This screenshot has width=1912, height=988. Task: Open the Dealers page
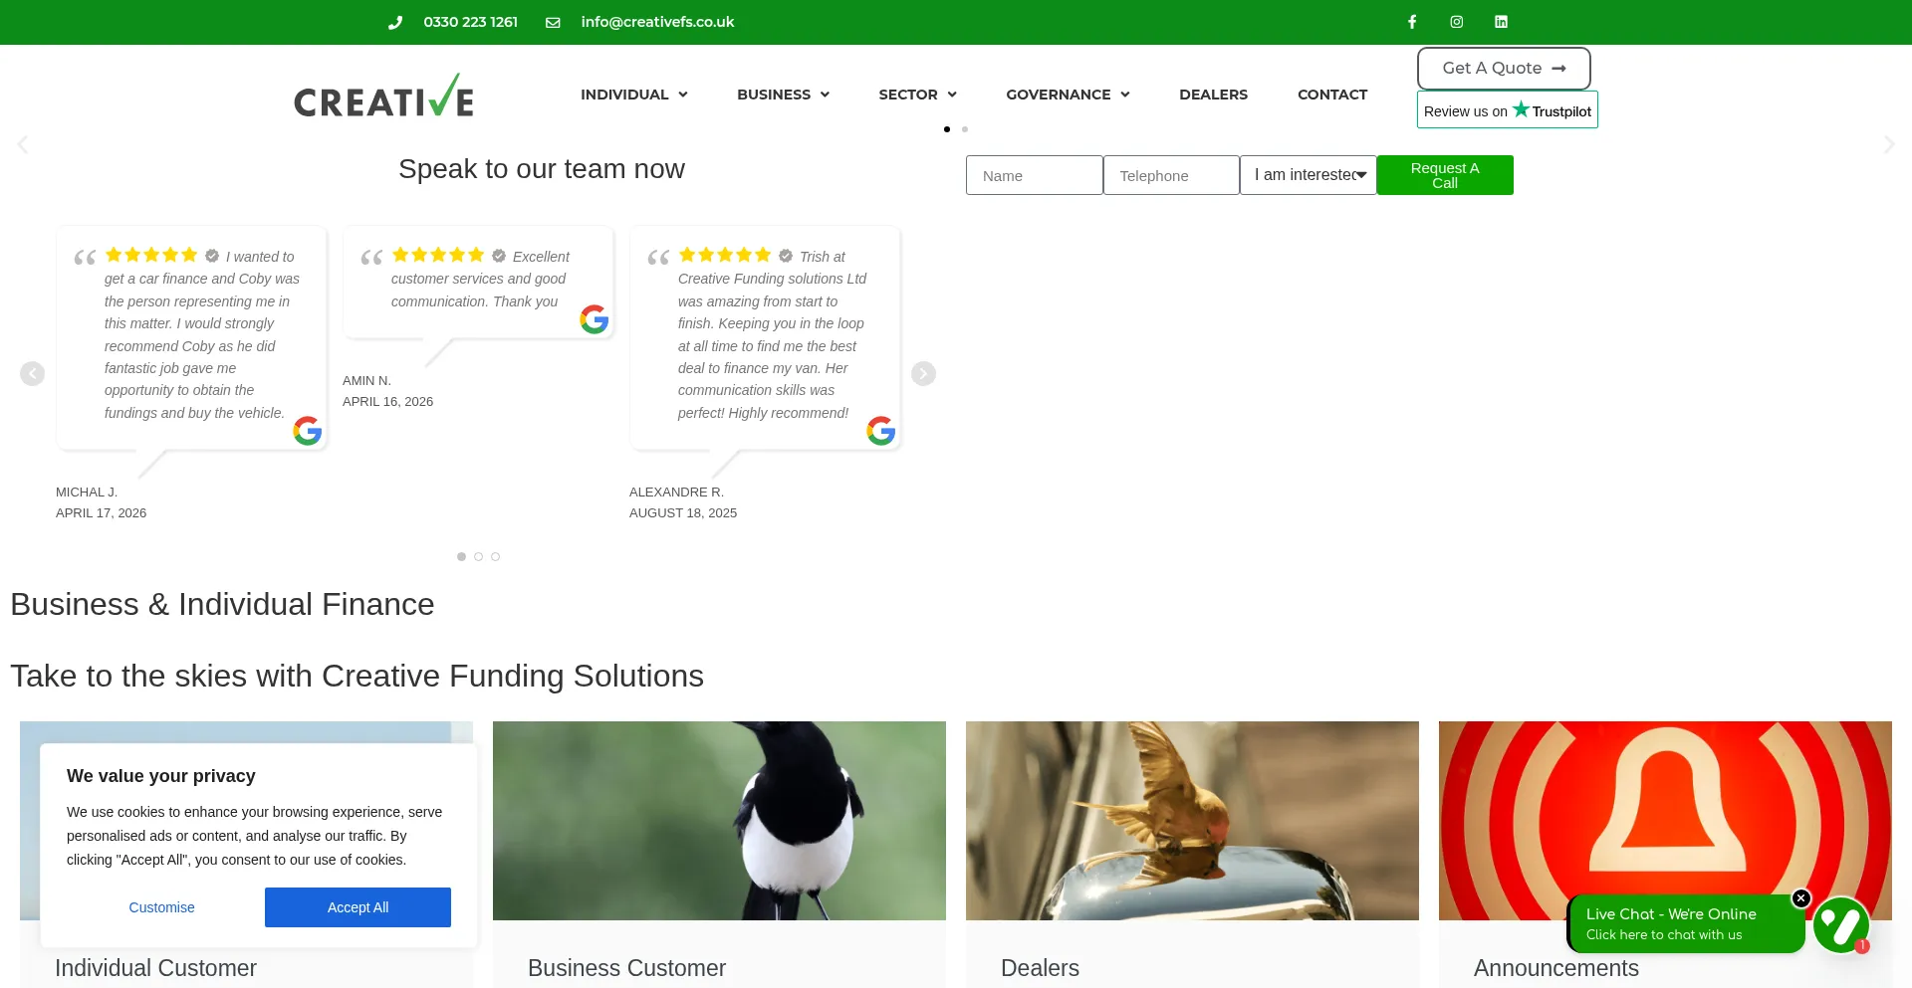tap(1214, 95)
